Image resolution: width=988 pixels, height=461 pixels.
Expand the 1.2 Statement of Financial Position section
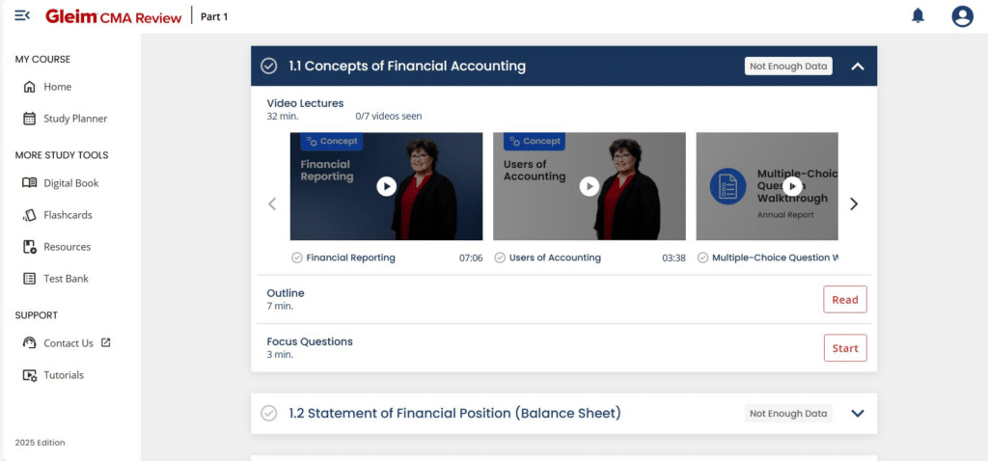tap(858, 413)
